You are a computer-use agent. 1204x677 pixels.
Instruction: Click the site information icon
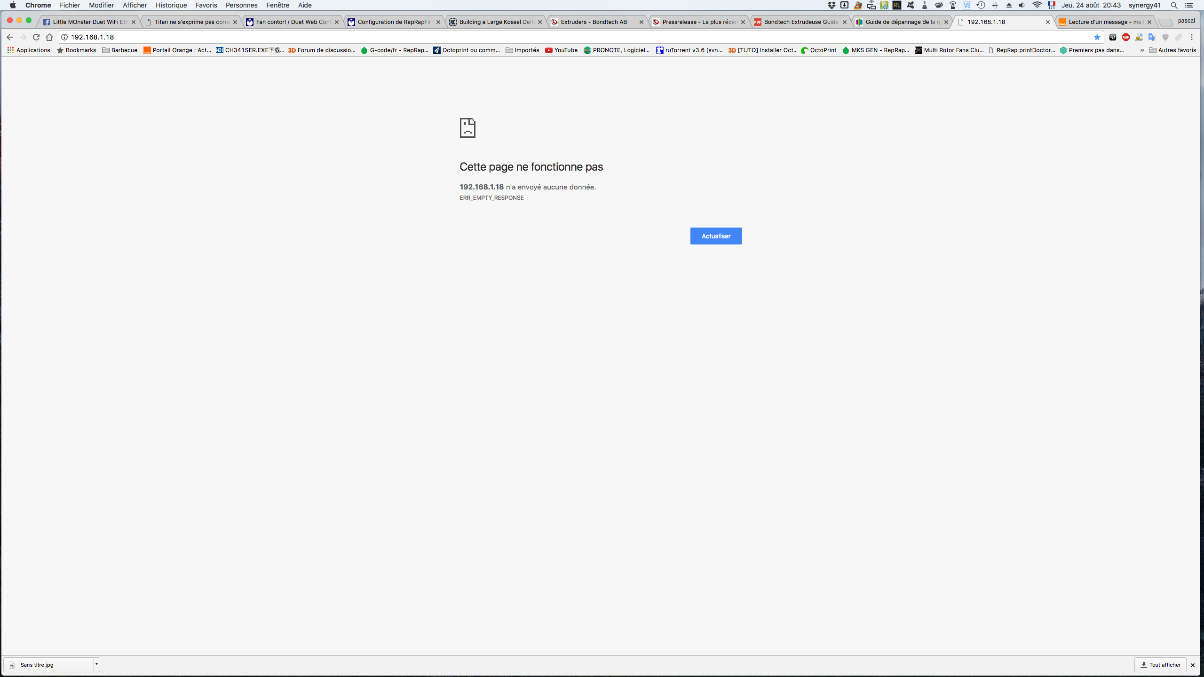[x=65, y=37]
